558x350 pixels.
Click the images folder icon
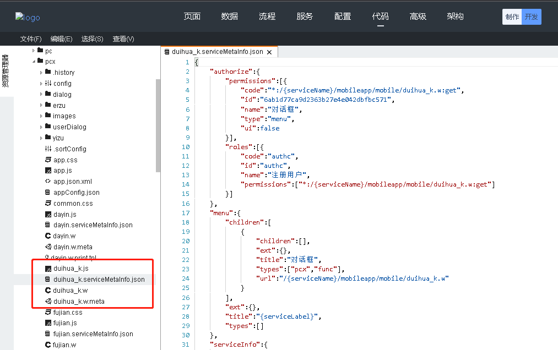coord(48,116)
